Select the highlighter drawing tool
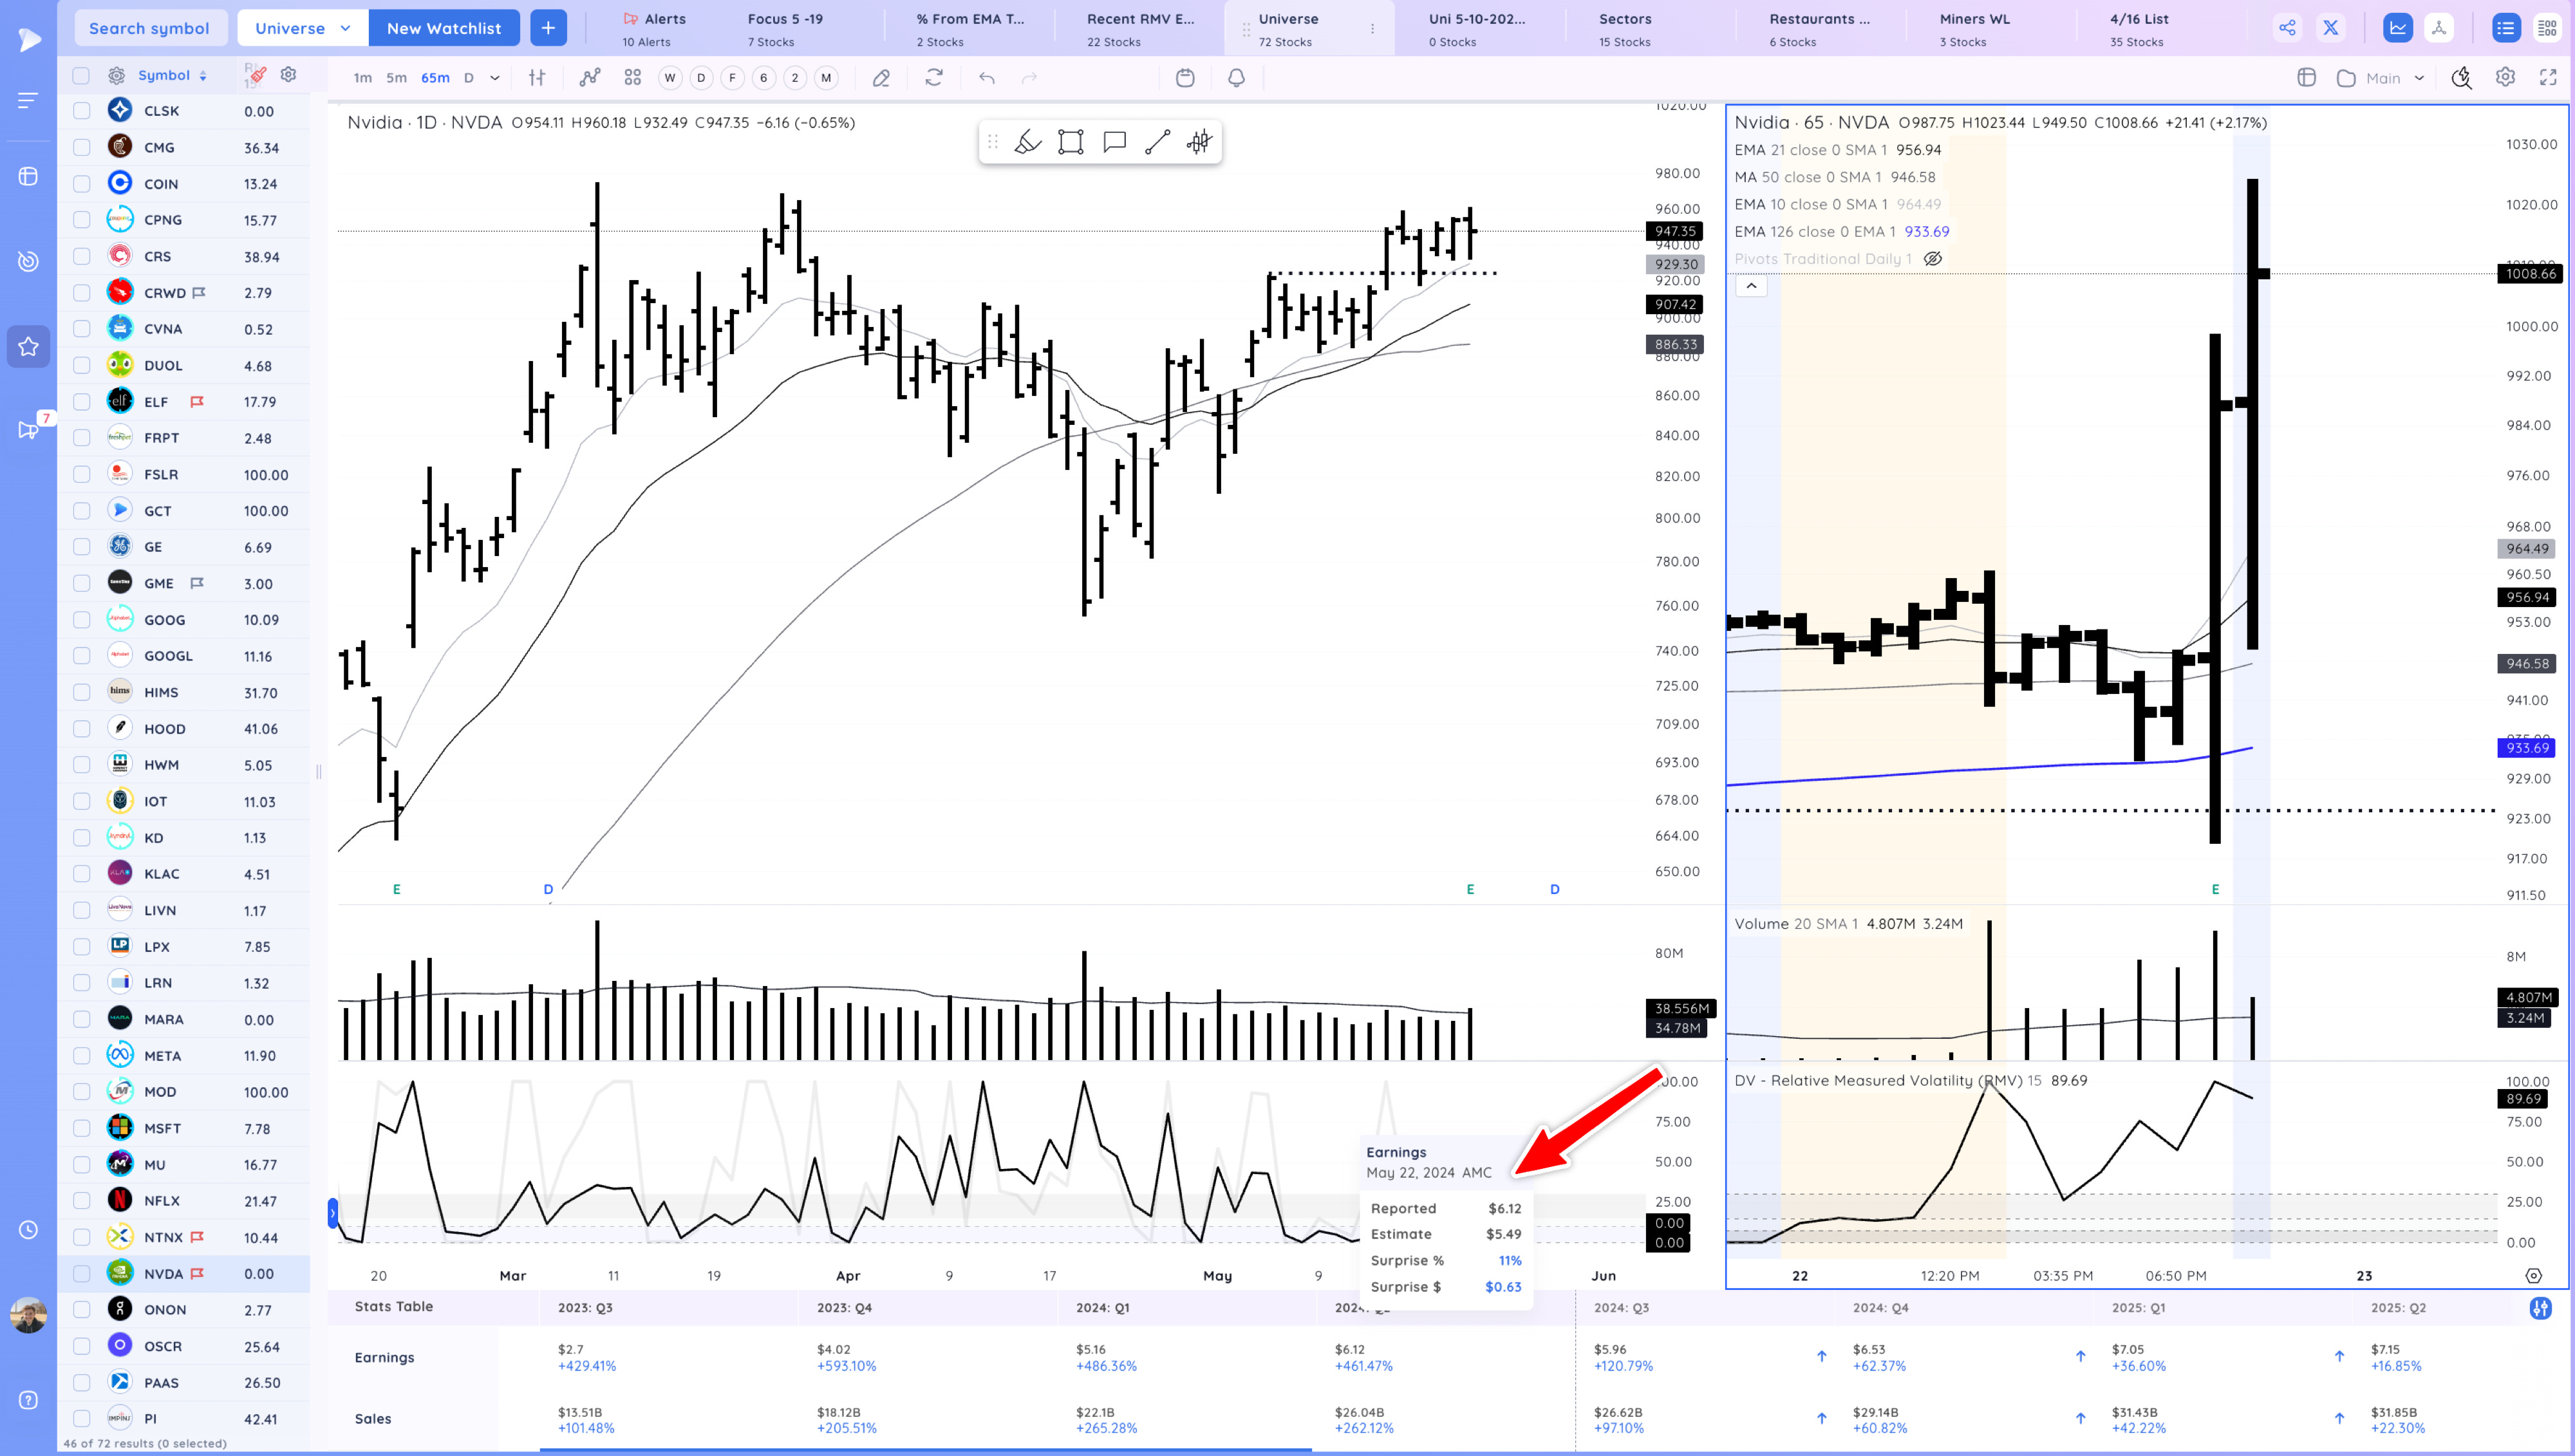The width and height of the screenshot is (2575, 1456). point(1027,142)
